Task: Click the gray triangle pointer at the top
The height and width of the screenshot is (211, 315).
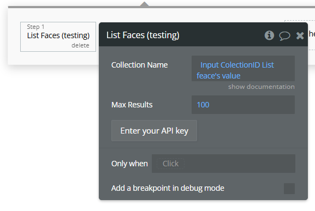Action: tap(144, 4)
